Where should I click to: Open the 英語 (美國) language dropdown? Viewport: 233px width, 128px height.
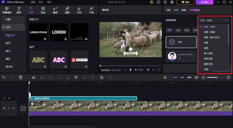[x=213, y=20]
